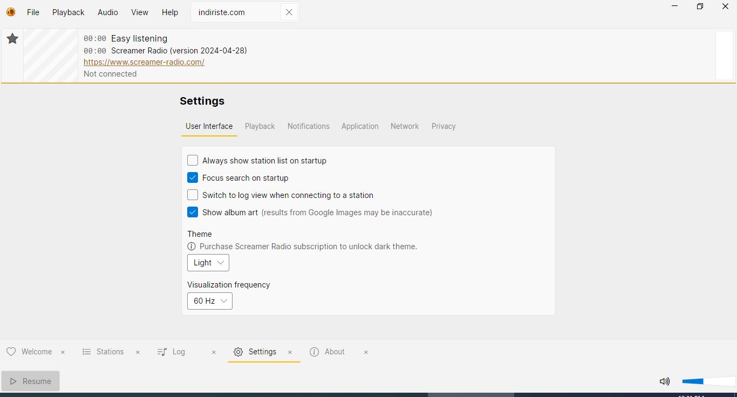
Task: Uncheck Focus search on startup
Action: (x=193, y=177)
